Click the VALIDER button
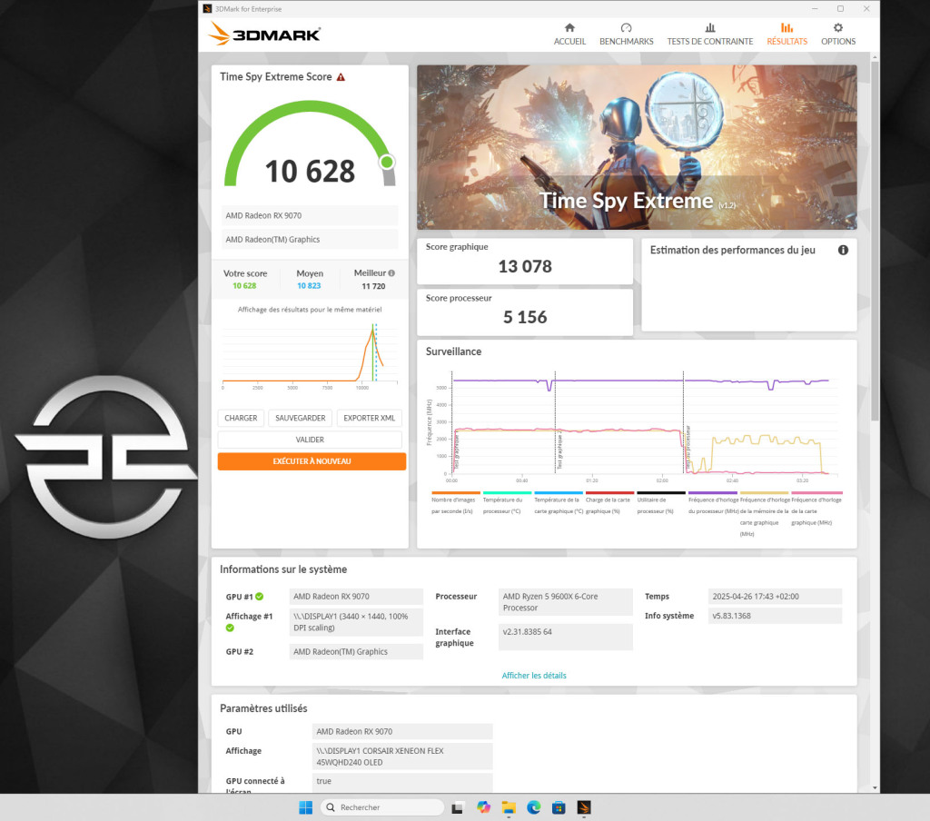This screenshot has width=930, height=821. click(x=310, y=440)
